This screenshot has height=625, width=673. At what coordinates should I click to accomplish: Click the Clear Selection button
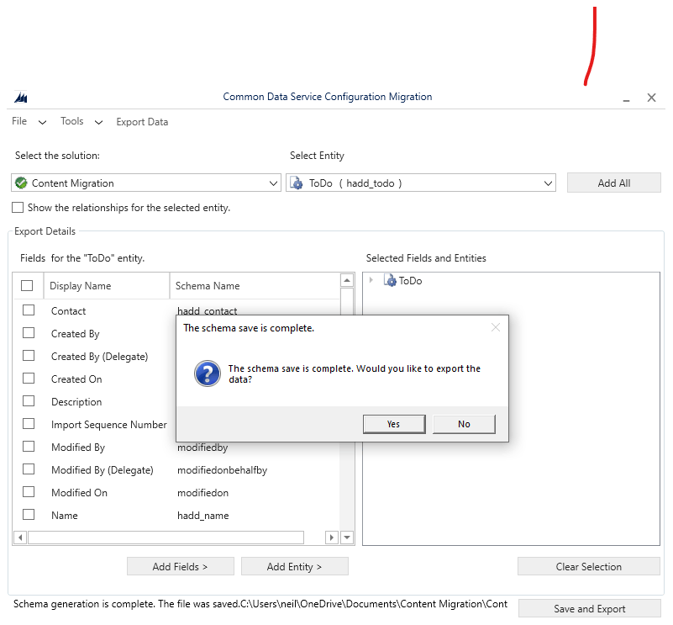(588, 567)
